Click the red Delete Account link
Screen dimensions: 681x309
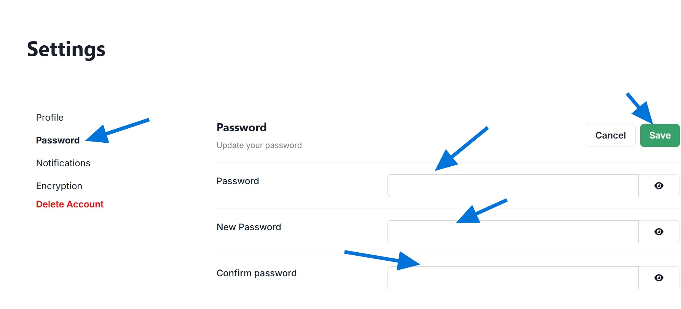[70, 204]
